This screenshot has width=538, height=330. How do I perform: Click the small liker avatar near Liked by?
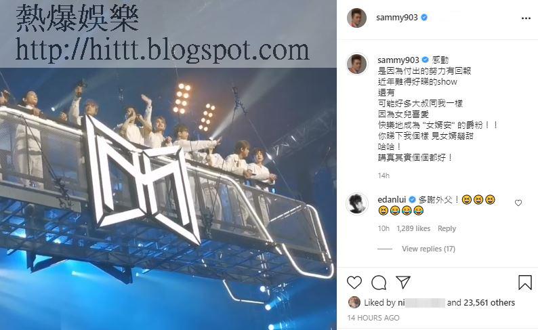[354, 302]
